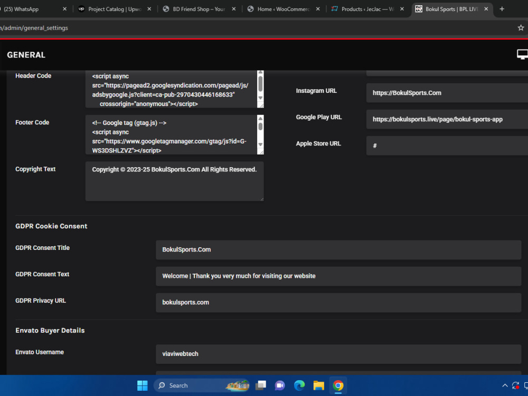Click the Footer Code scrollbar thumb

pos(260,127)
